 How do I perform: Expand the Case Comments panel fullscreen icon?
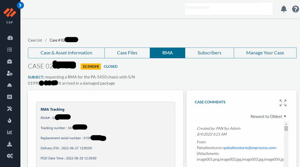[x=283, y=103]
